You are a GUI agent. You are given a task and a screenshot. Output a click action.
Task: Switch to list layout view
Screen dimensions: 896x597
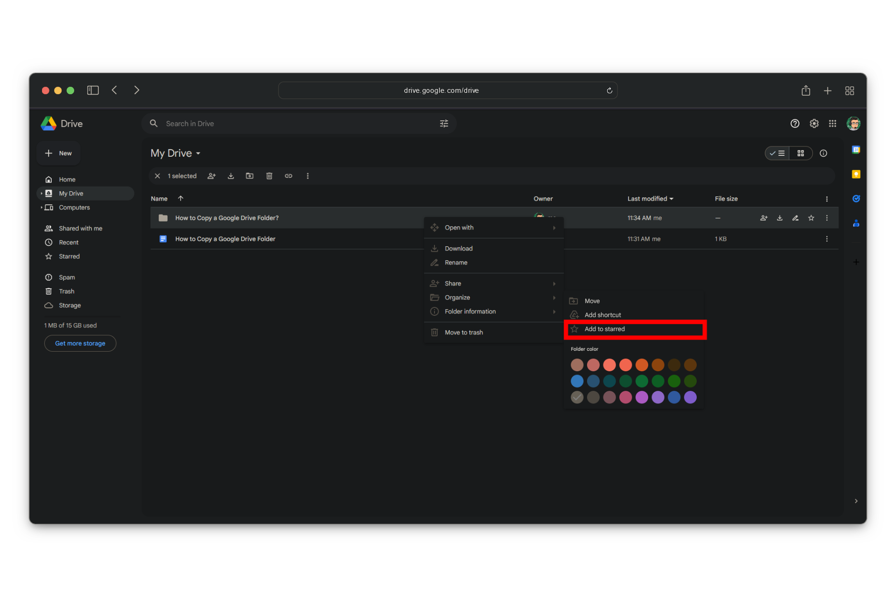(777, 153)
